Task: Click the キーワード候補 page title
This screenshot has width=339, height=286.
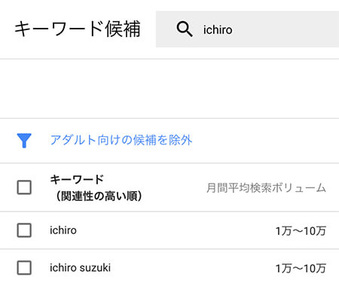Action: [x=77, y=29]
